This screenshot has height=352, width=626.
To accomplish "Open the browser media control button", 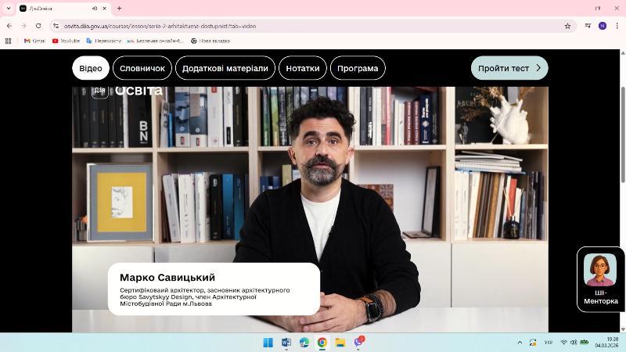I will pos(588,26).
